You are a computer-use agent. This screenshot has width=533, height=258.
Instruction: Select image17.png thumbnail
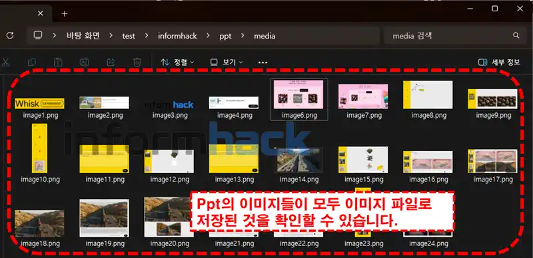click(492, 161)
